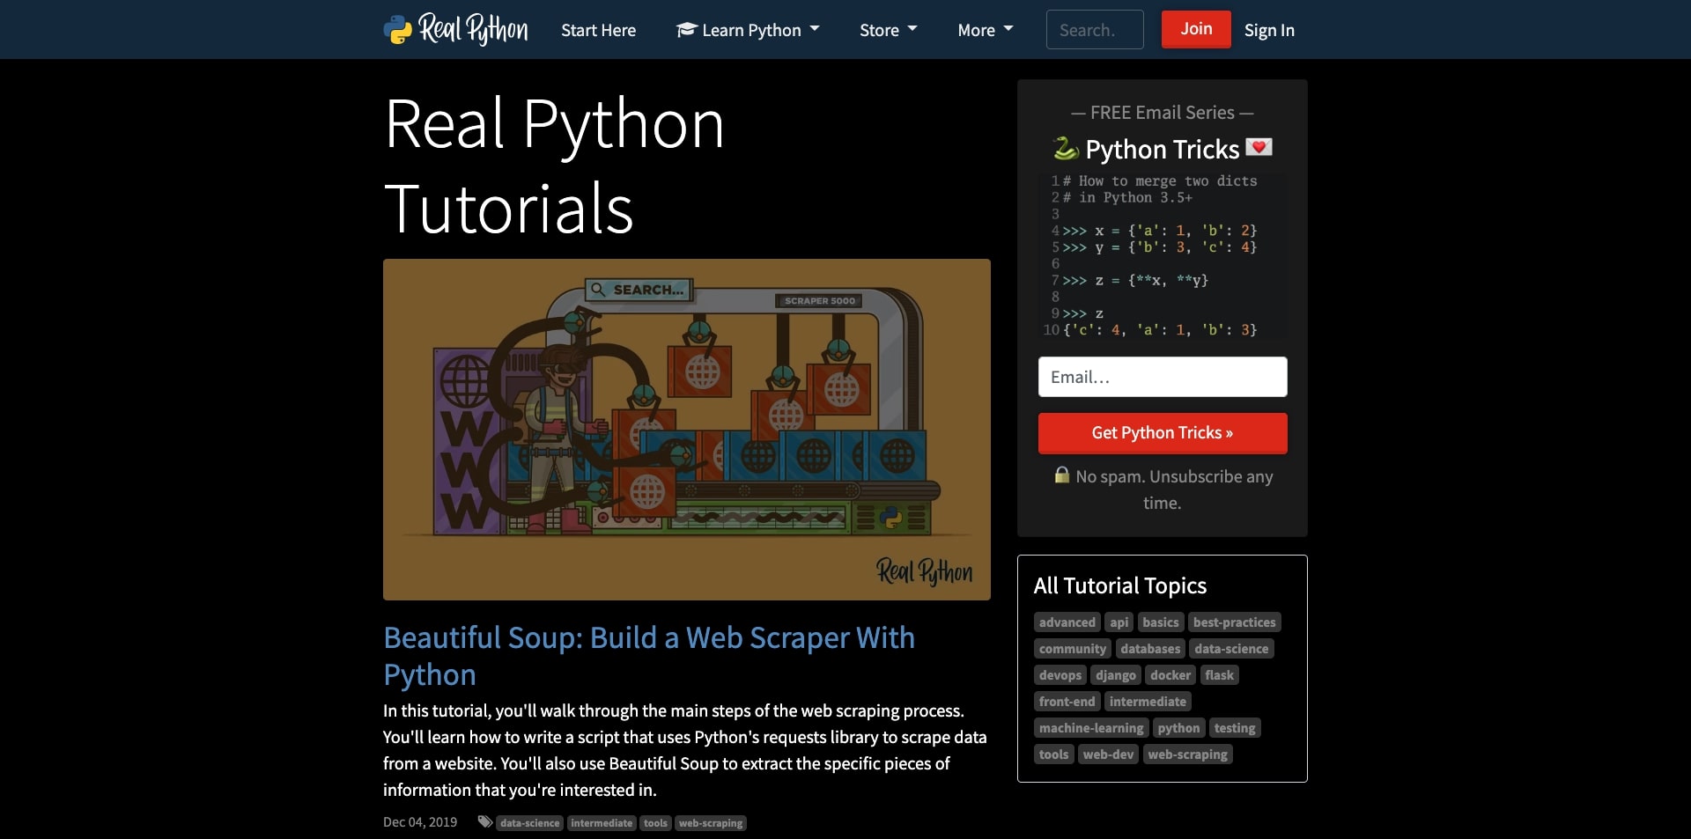Select the Start Here menu item
Image resolution: width=1691 pixels, height=839 pixels.
click(x=598, y=29)
